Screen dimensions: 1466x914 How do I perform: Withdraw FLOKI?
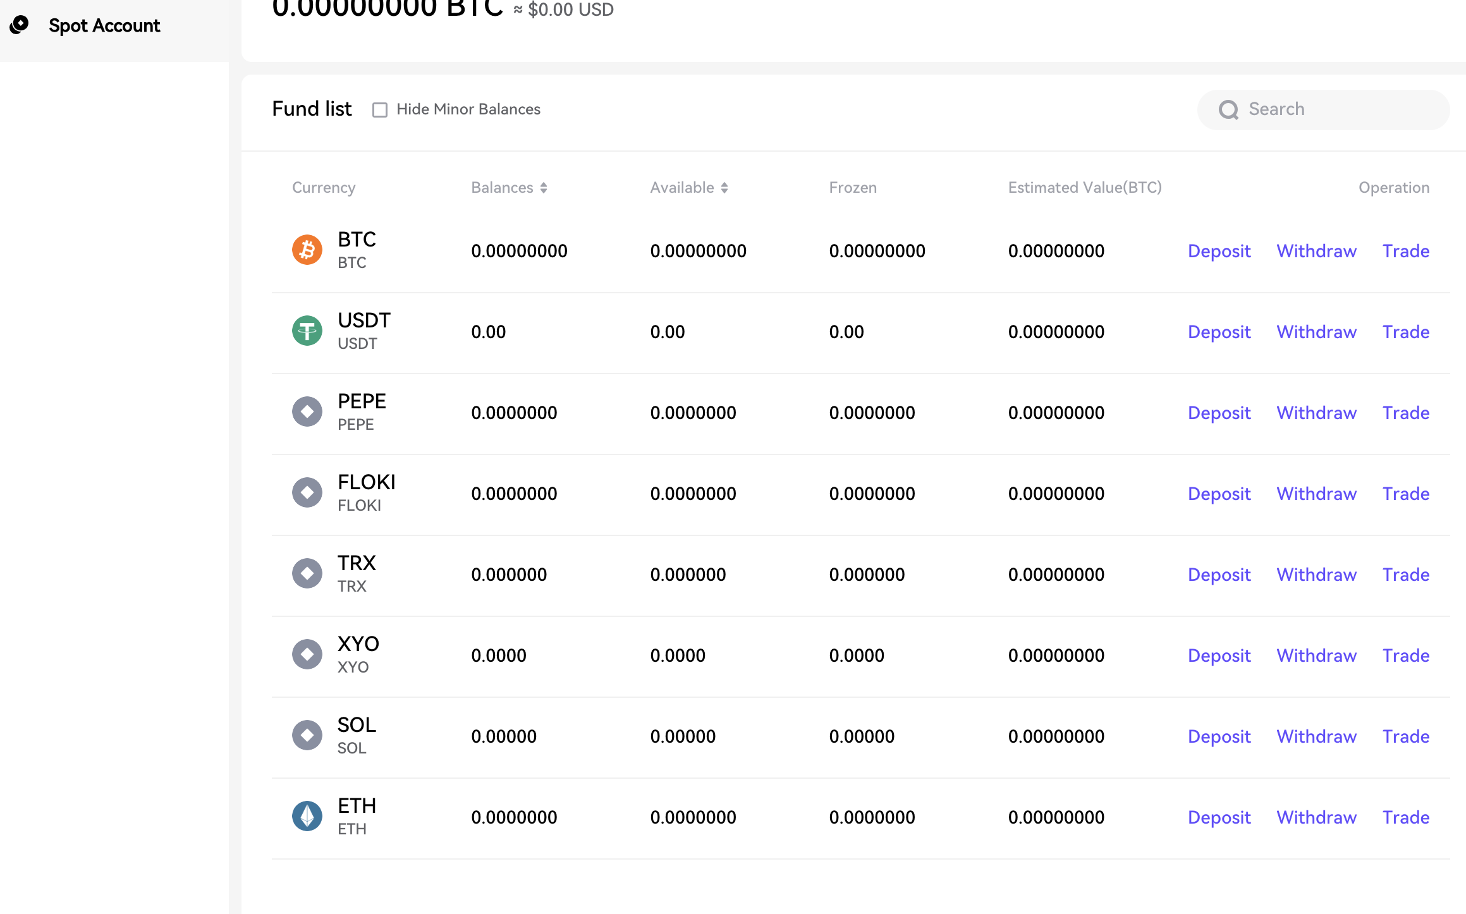1316,494
